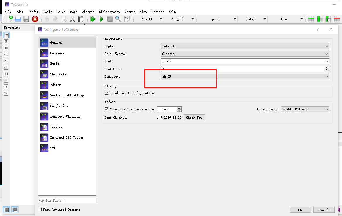Open the File menu
This screenshot has height=216, width=342.
8,12
